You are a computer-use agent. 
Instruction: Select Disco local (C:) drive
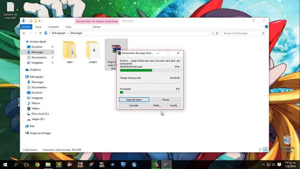point(40,114)
